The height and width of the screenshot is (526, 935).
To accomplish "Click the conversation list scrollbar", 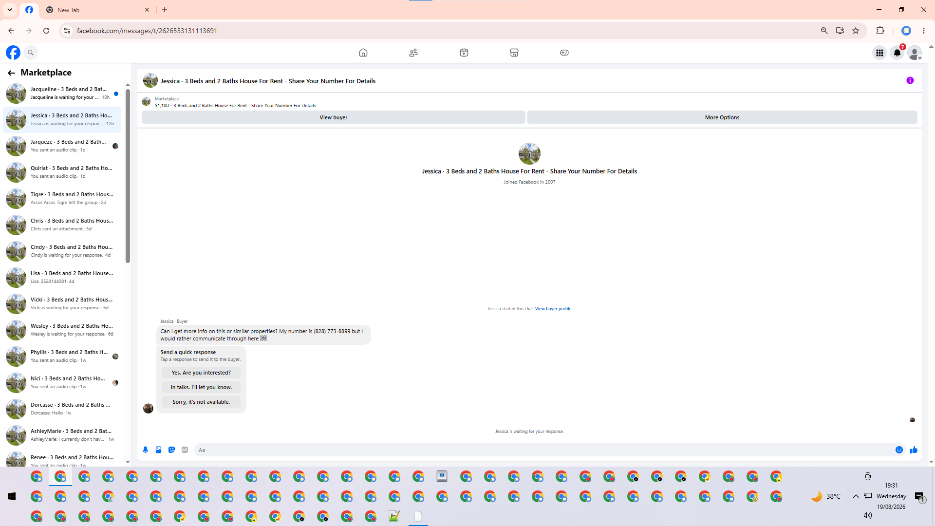I will click(x=128, y=175).
